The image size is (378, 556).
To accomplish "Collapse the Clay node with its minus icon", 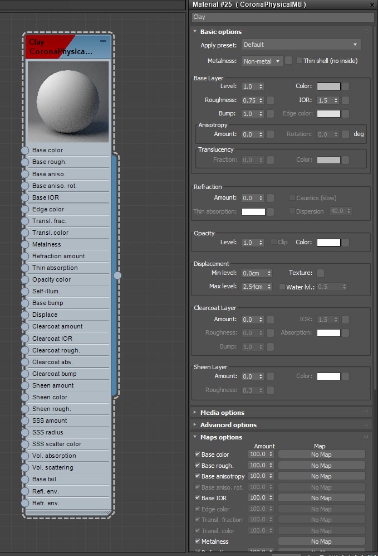I will click(x=103, y=41).
